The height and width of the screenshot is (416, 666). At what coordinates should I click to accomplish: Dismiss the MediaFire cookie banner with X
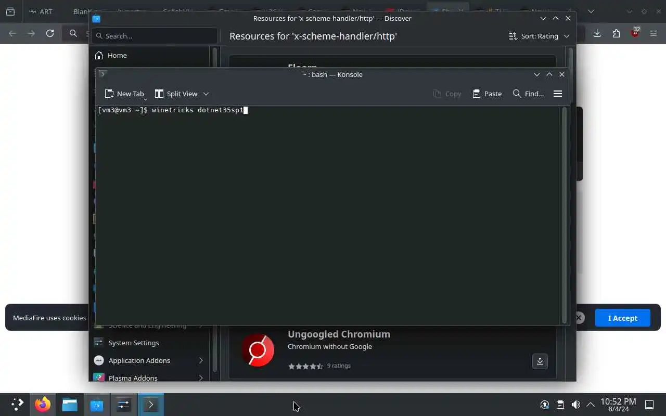click(579, 317)
